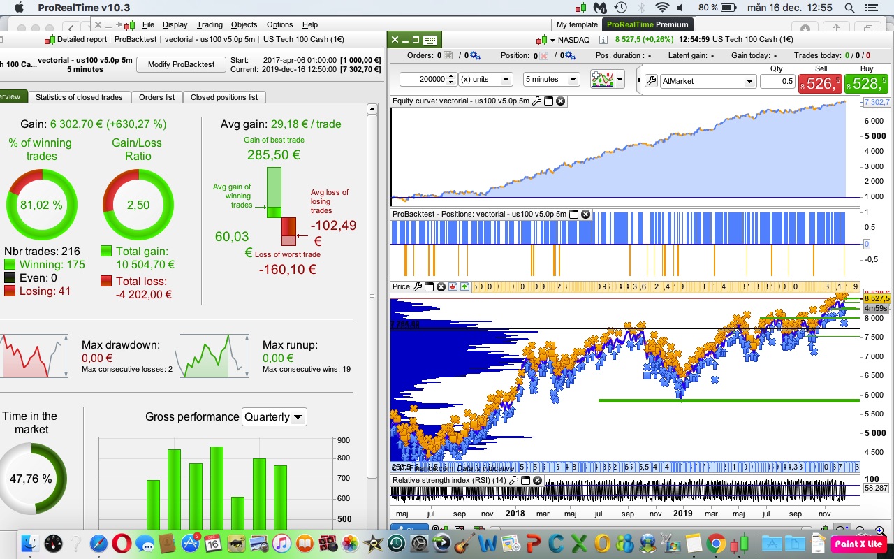Open Safari from the dock
The image size is (894, 559).
pyautogui.click(x=98, y=544)
